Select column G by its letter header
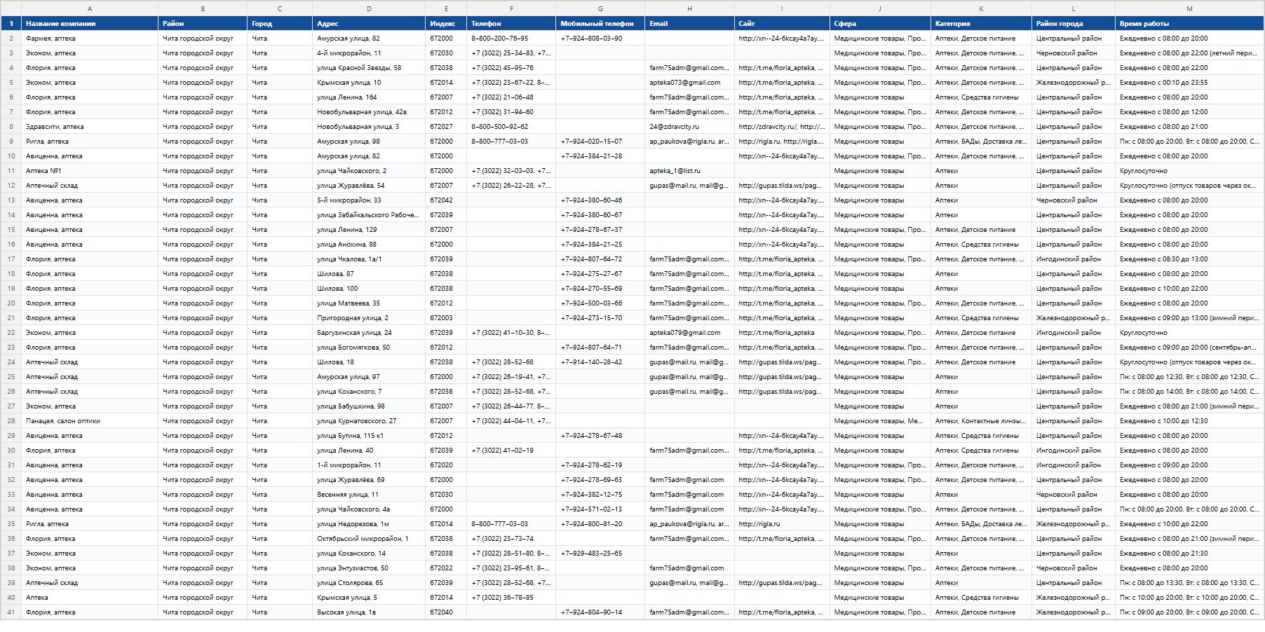Screen dimensions: 1265x632 tap(600, 8)
